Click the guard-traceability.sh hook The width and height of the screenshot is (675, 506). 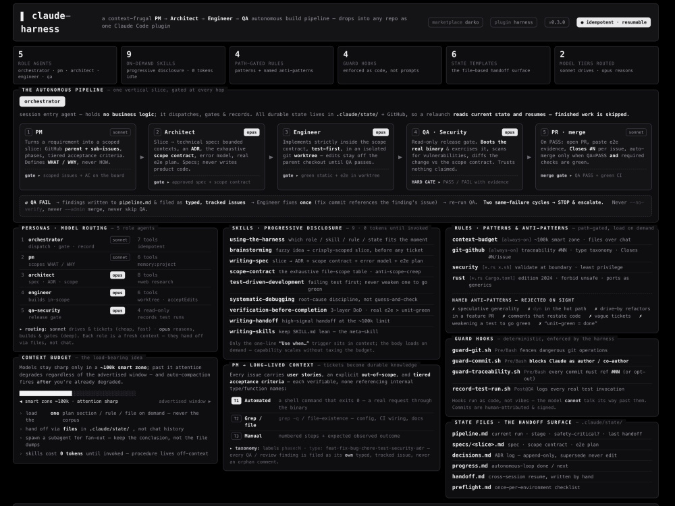(x=486, y=371)
